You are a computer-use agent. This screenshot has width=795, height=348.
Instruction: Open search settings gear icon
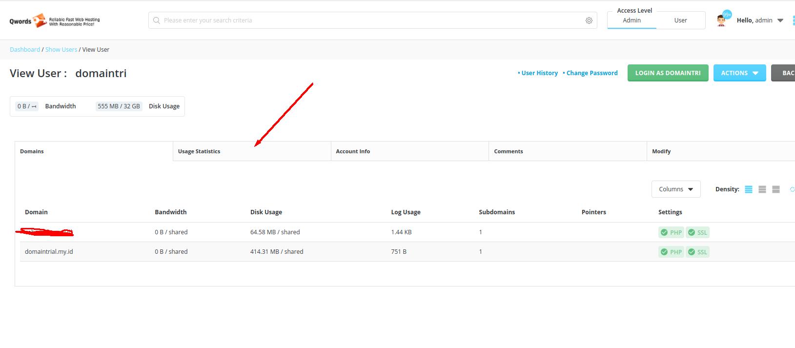(x=589, y=20)
